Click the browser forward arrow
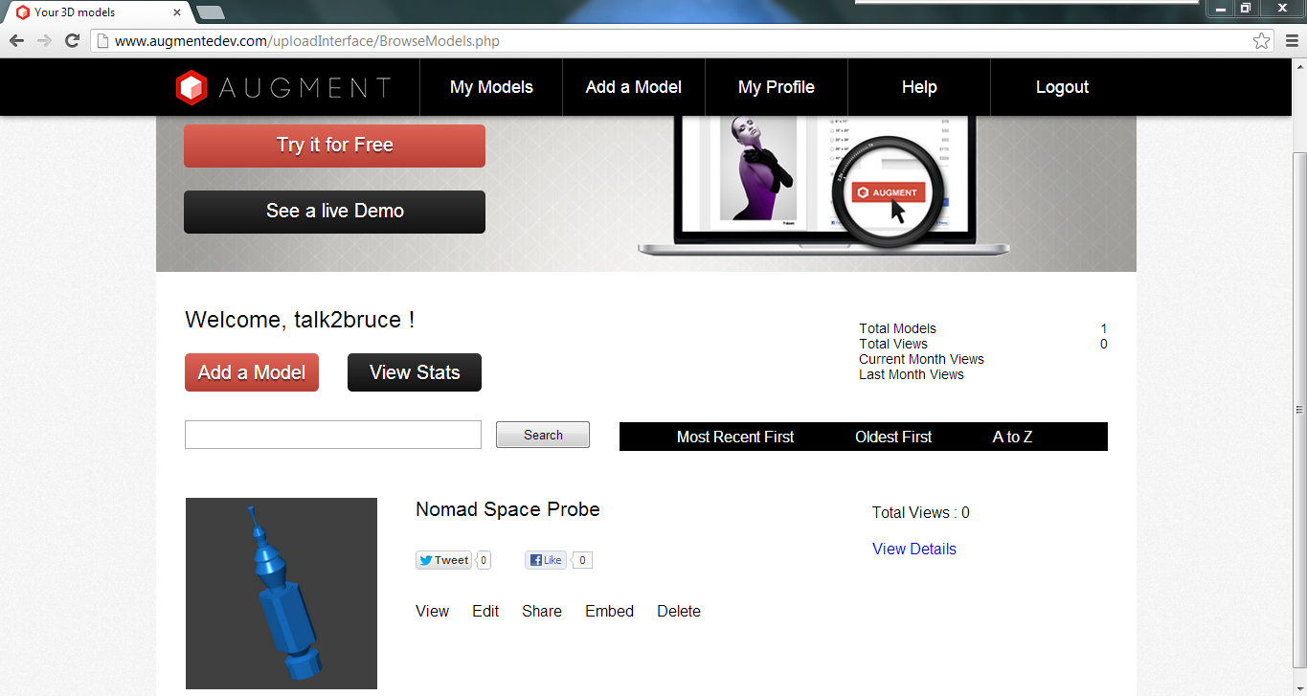This screenshot has width=1307, height=696. (x=44, y=41)
